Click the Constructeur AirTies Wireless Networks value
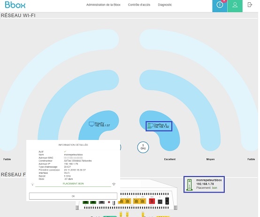The width and height of the screenshot is (260, 217). pyautogui.click(x=78, y=161)
